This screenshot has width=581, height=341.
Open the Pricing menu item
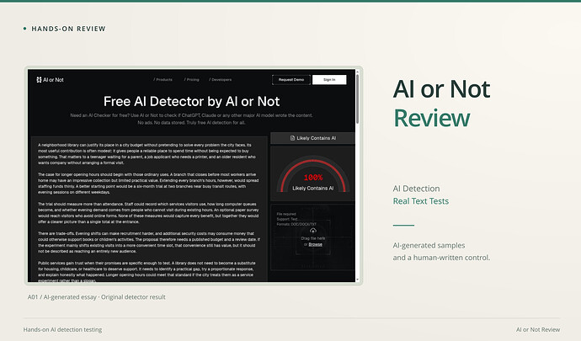(192, 80)
